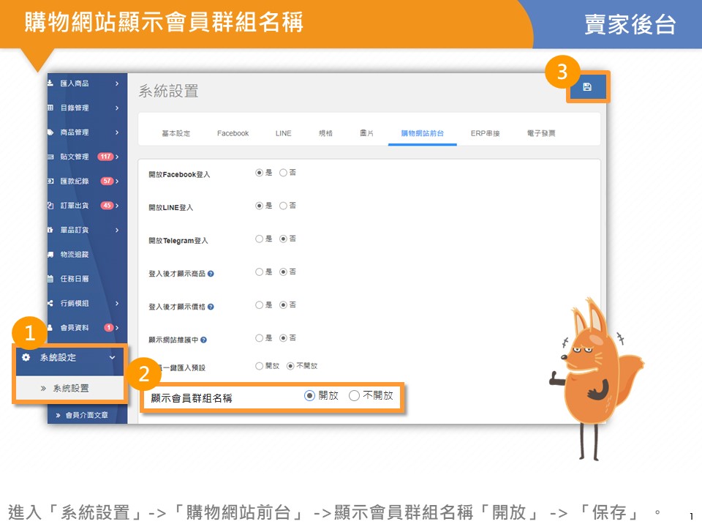702x527 pixels.
Task: Click the gear icon beside 系統設定
Action: click(26, 357)
